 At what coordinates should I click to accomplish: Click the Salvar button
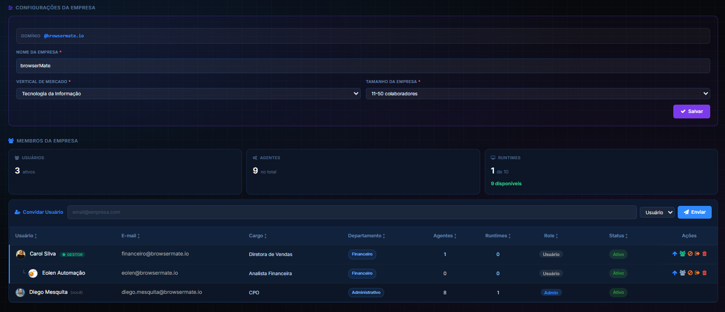pyautogui.click(x=692, y=112)
